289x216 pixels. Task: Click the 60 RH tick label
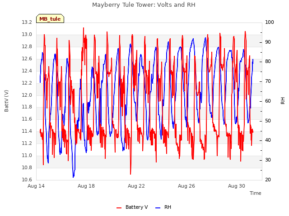pos(268,101)
